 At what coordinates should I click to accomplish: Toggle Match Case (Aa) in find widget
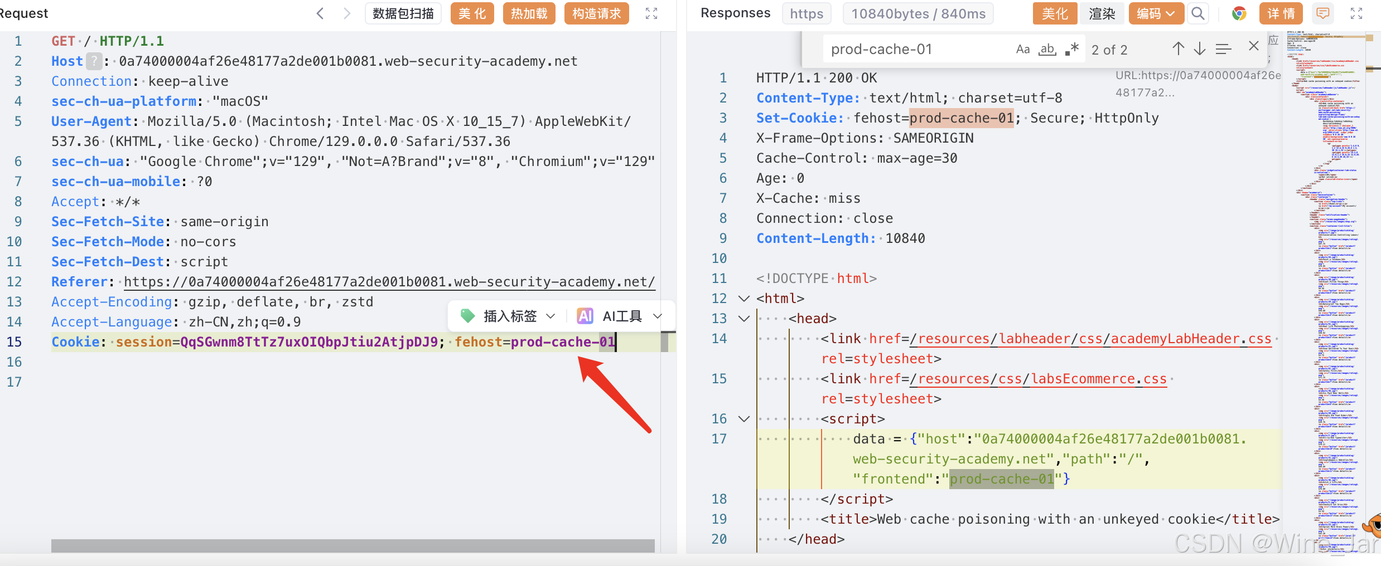pos(1023,50)
